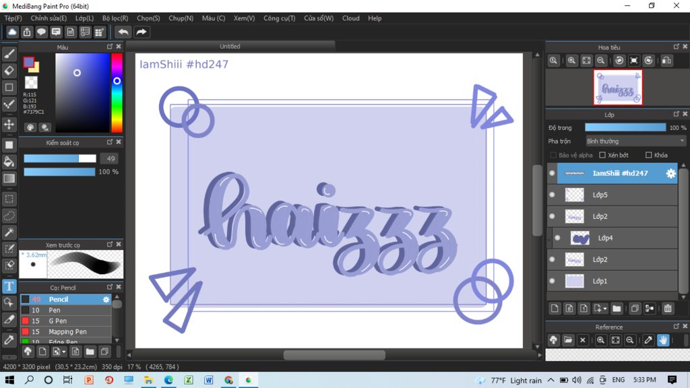This screenshot has width=690, height=388.
Task: Adjust the brush size slider
Action: click(x=60, y=158)
